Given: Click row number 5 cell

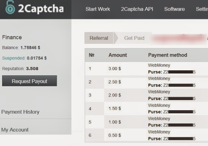Looking at the screenshot, I should tap(90, 122).
